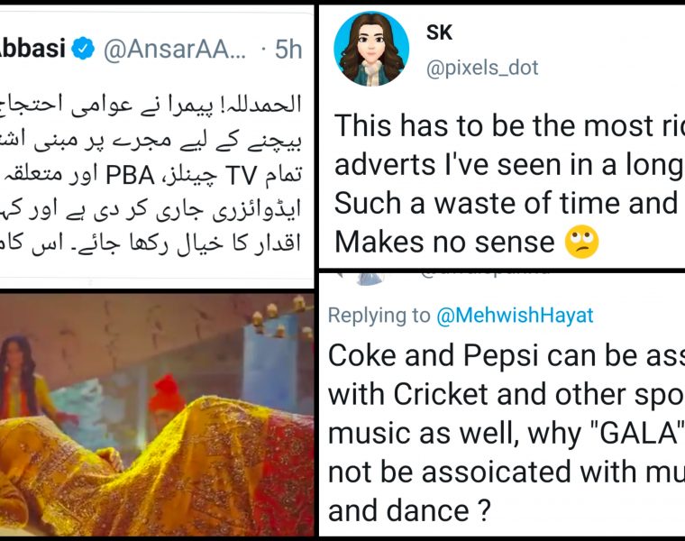
Task: Open the Abbasi display name
Action: point(33,50)
